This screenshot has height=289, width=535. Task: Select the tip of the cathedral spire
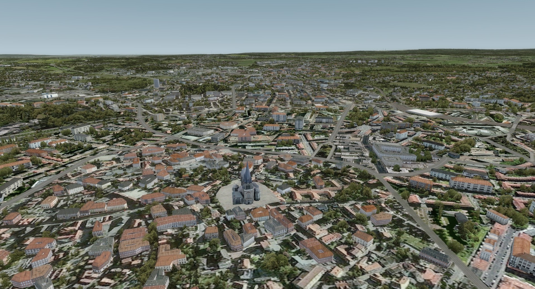(x=247, y=163)
